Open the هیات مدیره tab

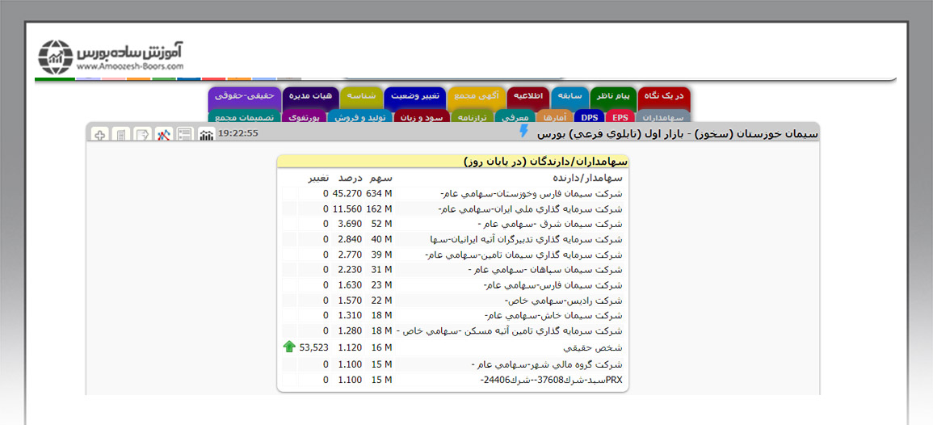[310, 95]
